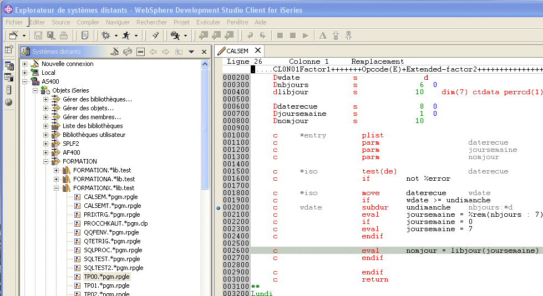This screenshot has width=543, height=296.
Task: Click the flashlight Search toolbar icon
Action: (x=155, y=35)
